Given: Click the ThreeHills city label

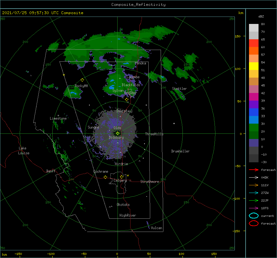Looking at the screenshot, I should tap(155, 134).
